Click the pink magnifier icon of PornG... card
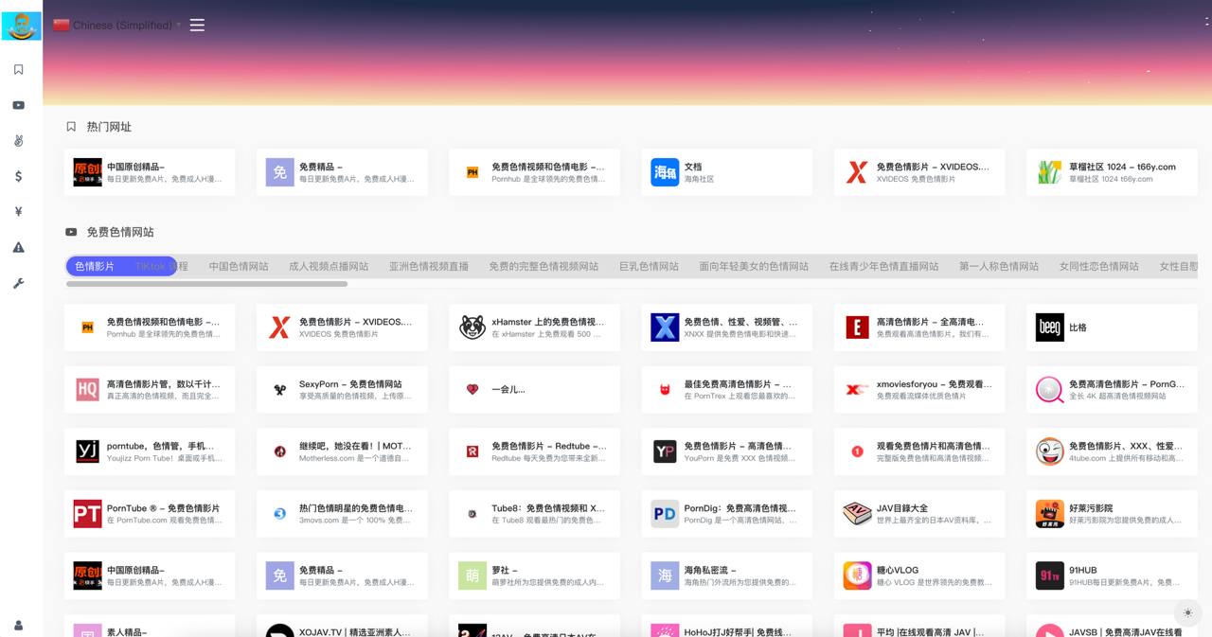 point(1049,390)
